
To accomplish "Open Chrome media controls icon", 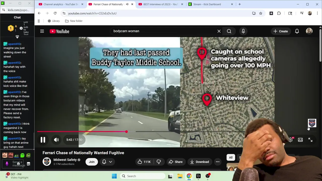I will pyautogui.click(x=302, y=13).
